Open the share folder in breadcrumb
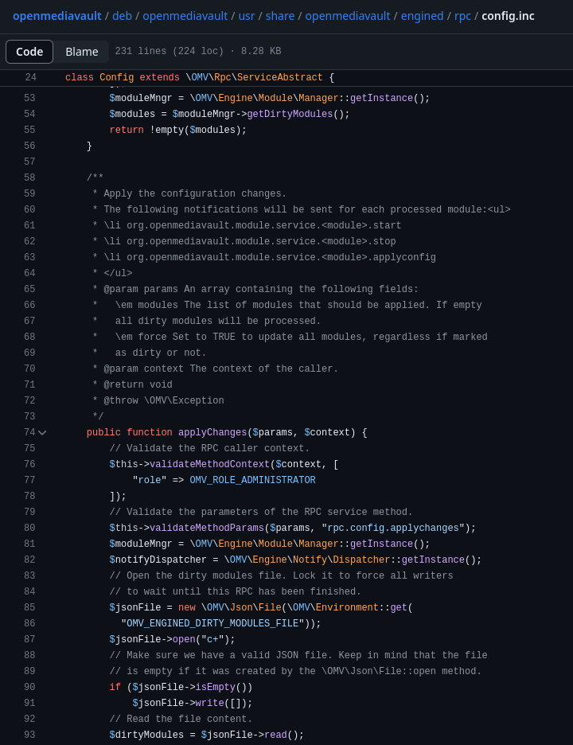This screenshot has width=573, height=745. click(x=280, y=16)
